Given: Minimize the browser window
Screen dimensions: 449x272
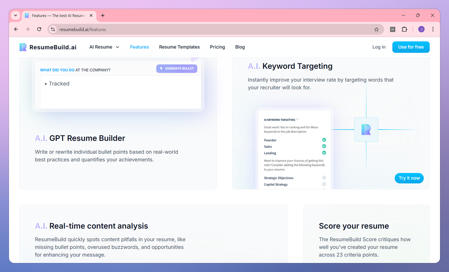Looking at the screenshot, I should 404,15.
